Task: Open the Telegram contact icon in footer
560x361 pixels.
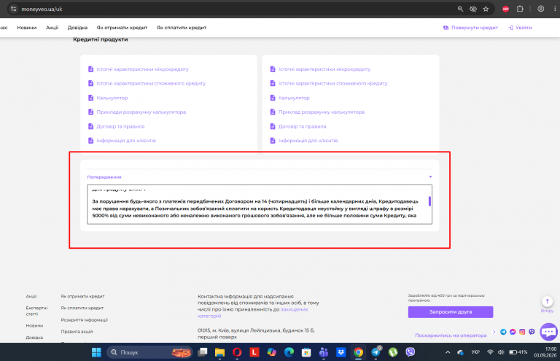Action: (503, 332)
